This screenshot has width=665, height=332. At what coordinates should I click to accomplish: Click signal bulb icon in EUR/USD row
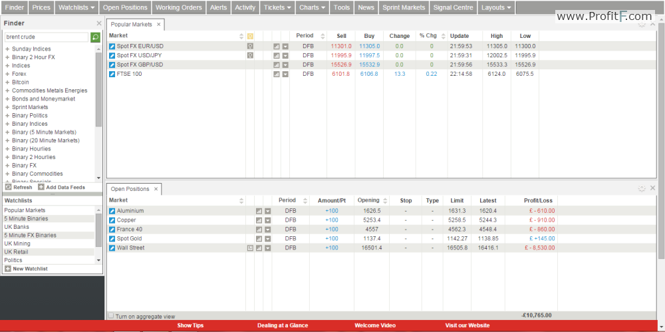250,46
